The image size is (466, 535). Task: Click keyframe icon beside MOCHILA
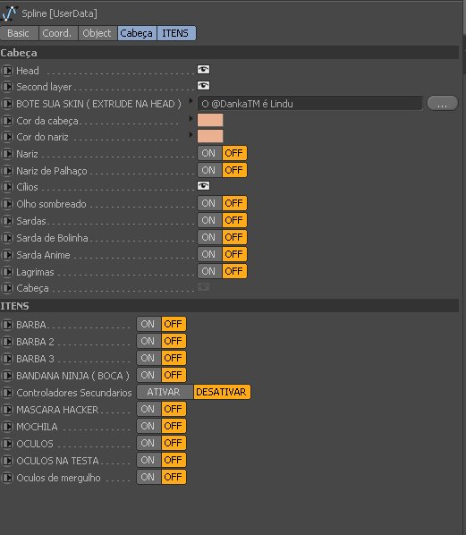click(x=7, y=427)
